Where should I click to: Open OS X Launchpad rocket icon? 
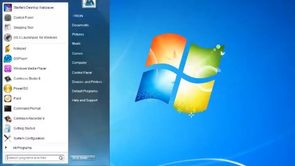[x=8, y=37]
